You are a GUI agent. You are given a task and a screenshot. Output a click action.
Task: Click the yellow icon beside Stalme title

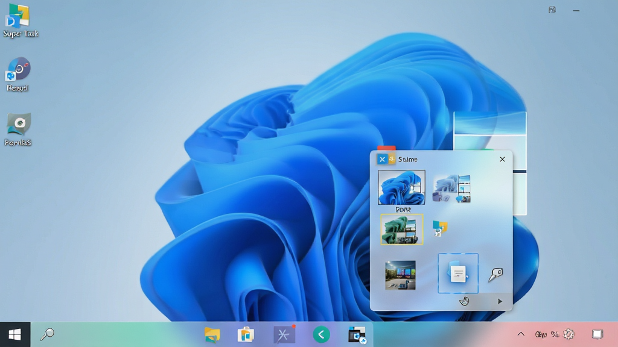click(x=392, y=159)
